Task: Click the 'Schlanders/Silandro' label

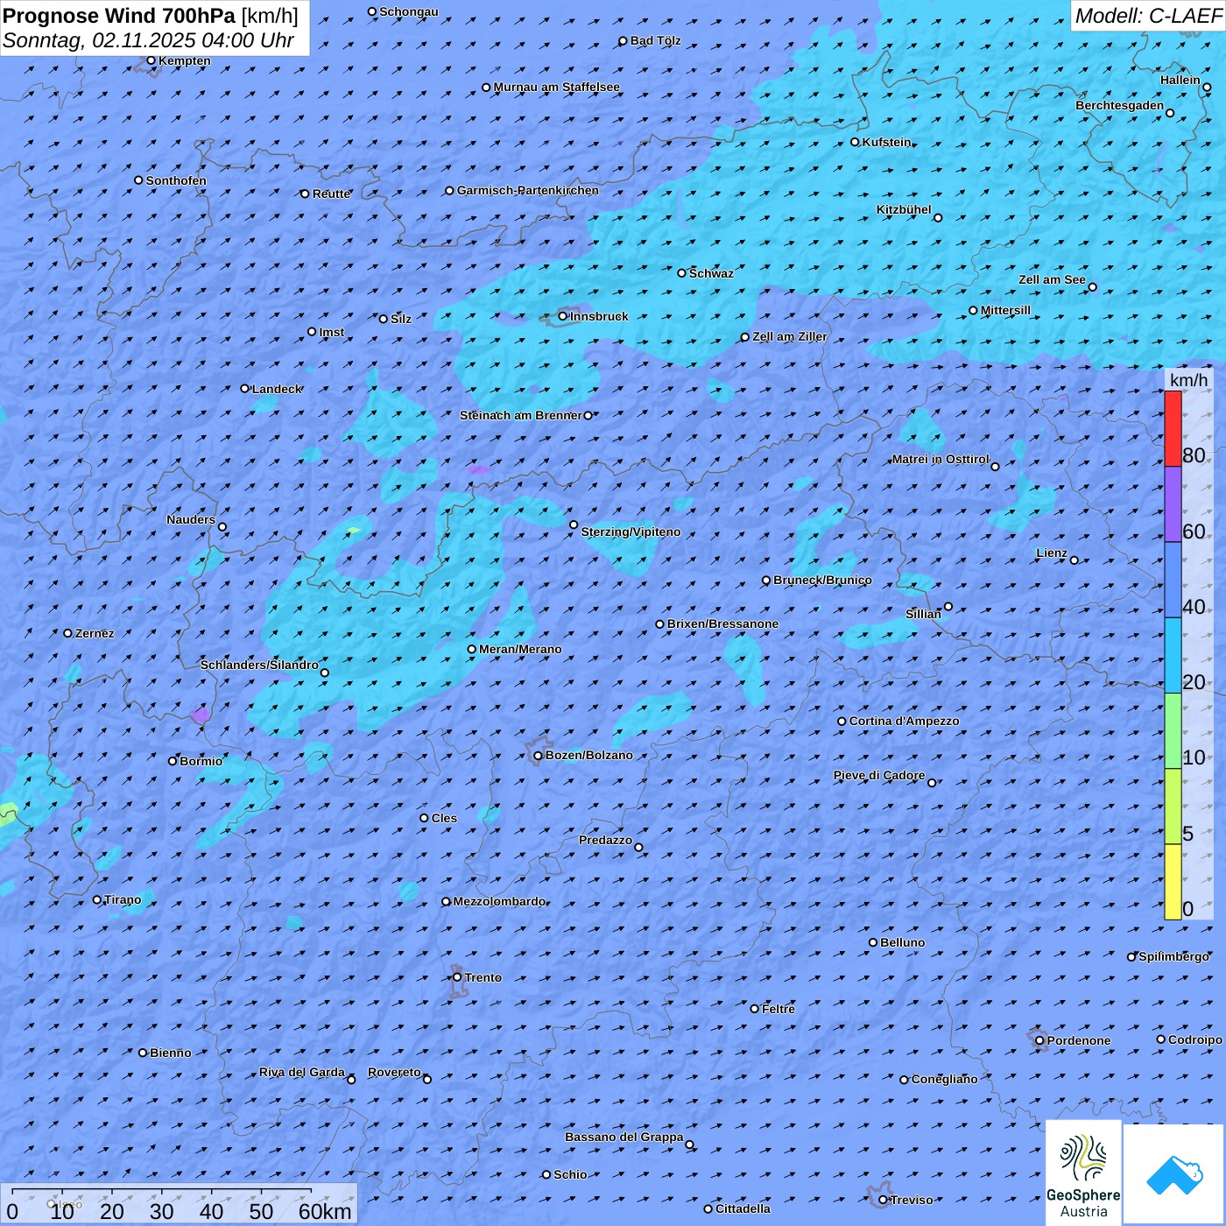Action: [259, 665]
